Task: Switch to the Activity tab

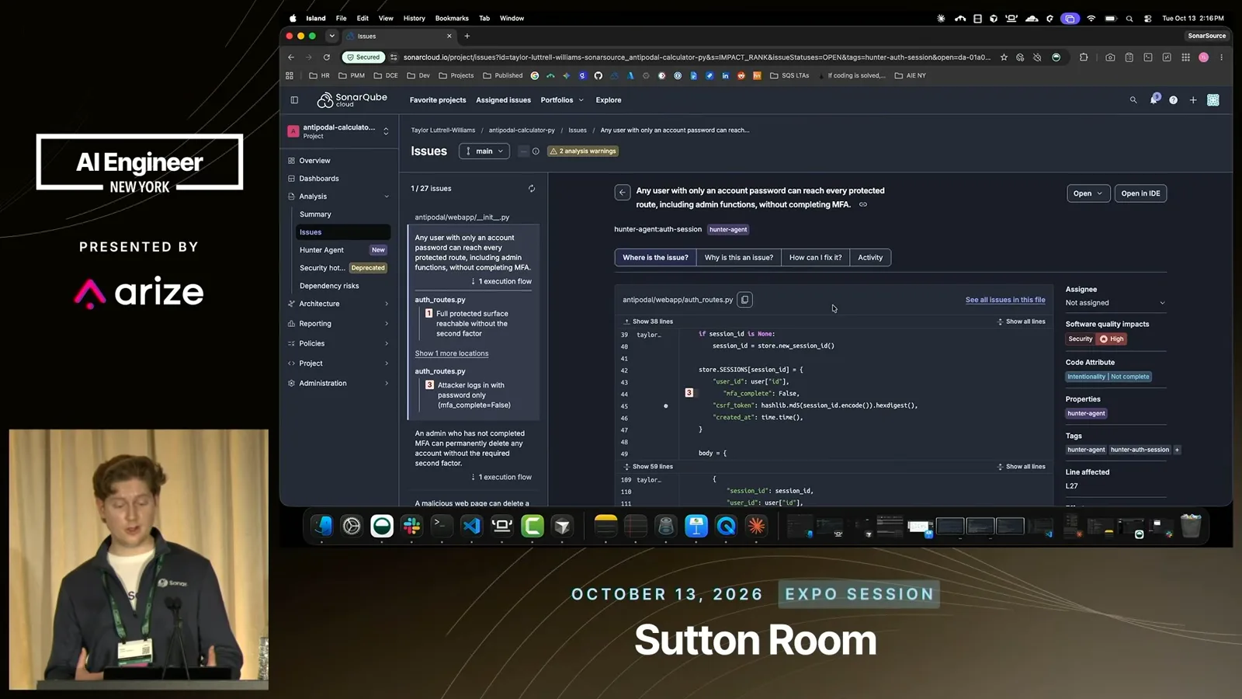Action: 870,258
